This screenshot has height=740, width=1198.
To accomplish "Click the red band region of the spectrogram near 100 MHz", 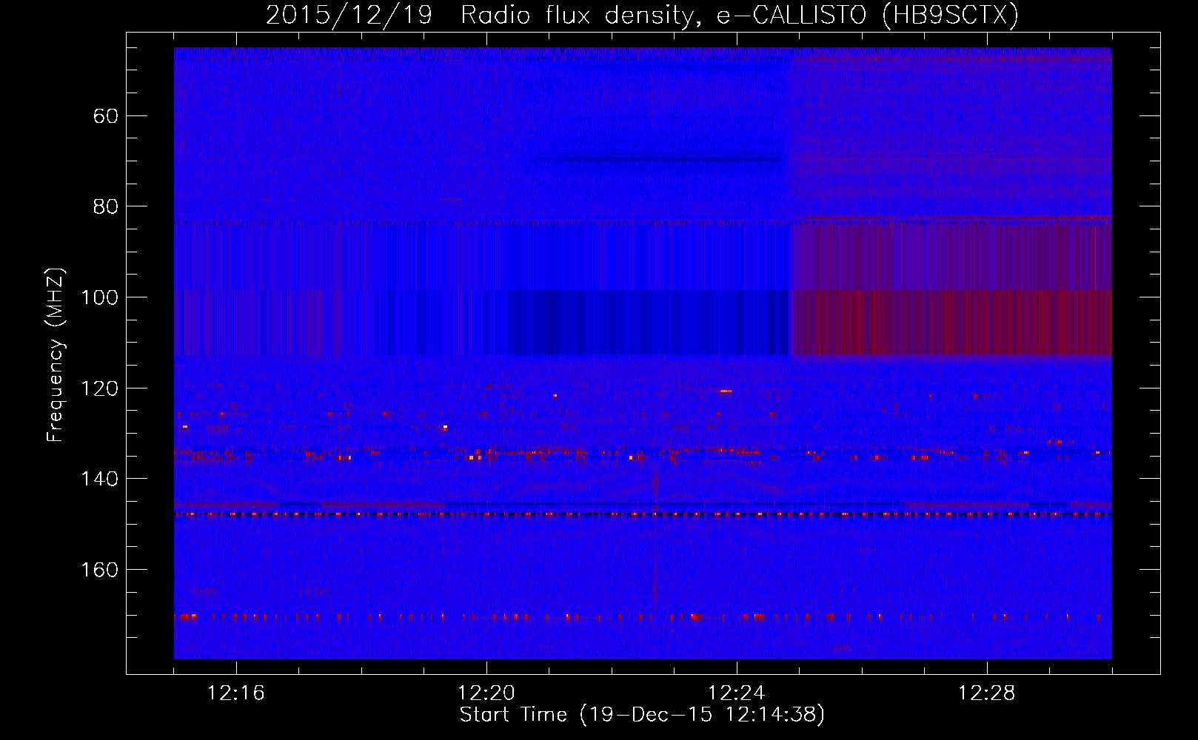I will tap(951, 323).
